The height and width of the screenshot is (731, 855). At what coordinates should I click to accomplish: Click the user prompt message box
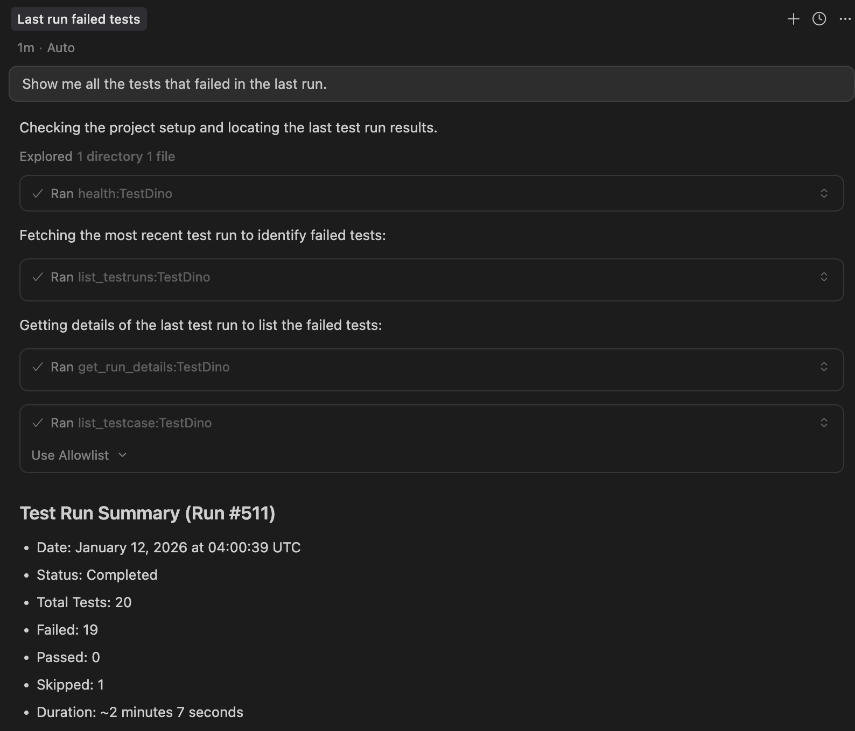click(x=431, y=84)
